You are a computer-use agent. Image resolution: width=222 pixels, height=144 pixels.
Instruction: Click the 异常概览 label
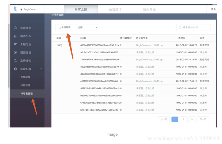click(26, 28)
